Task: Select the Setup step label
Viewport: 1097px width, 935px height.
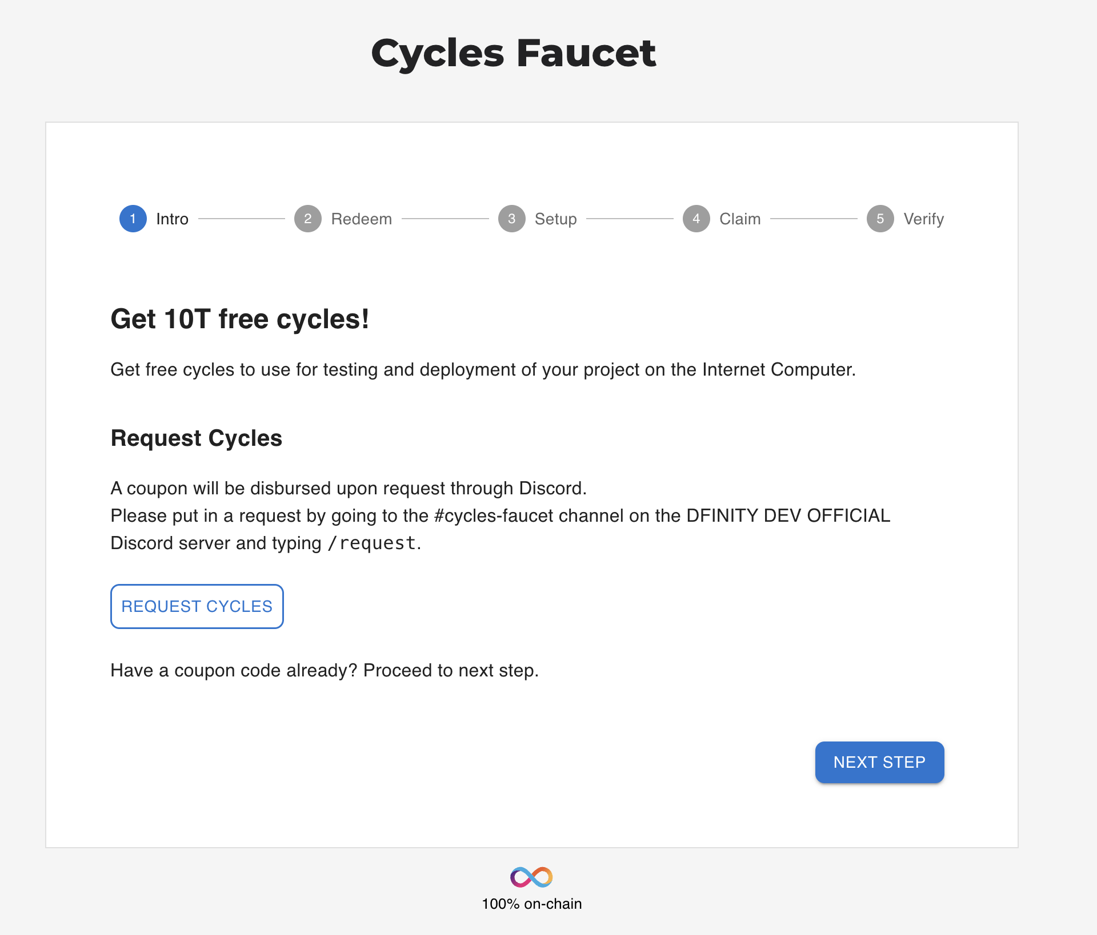Action: 556,219
